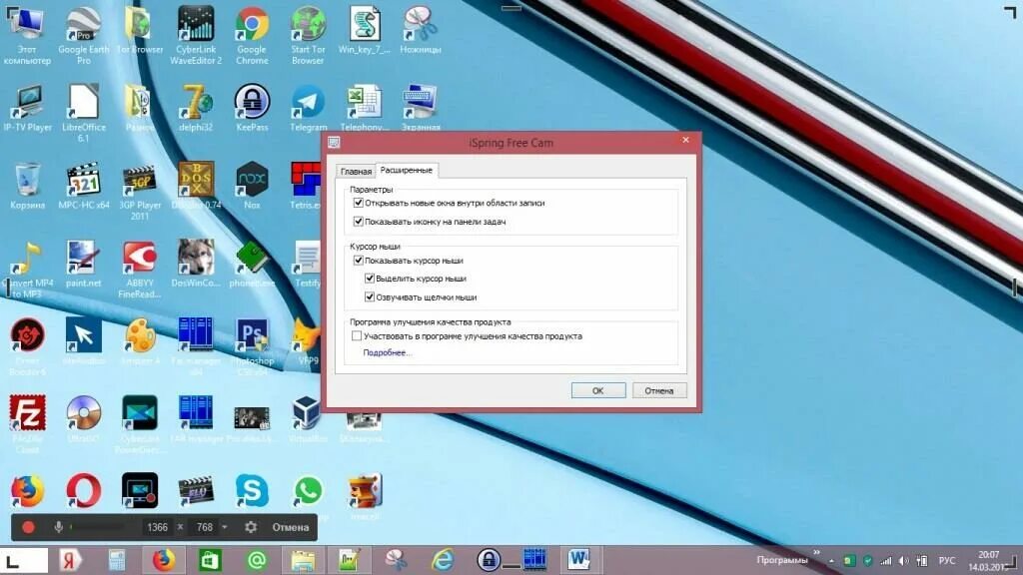Enable Участвовать в программе улучшения качества

click(357, 336)
